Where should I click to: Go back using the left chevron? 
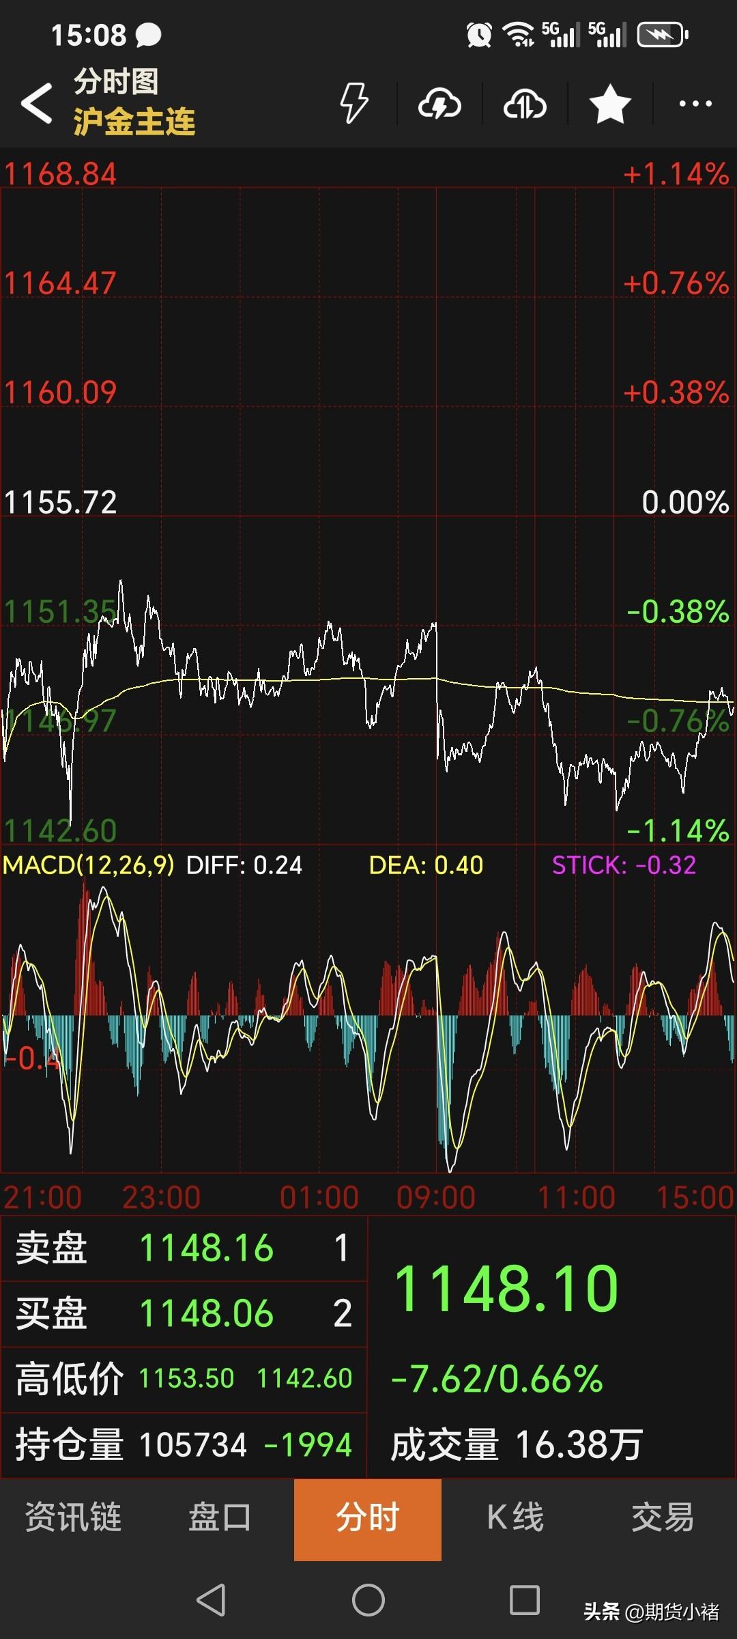[37, 103]
